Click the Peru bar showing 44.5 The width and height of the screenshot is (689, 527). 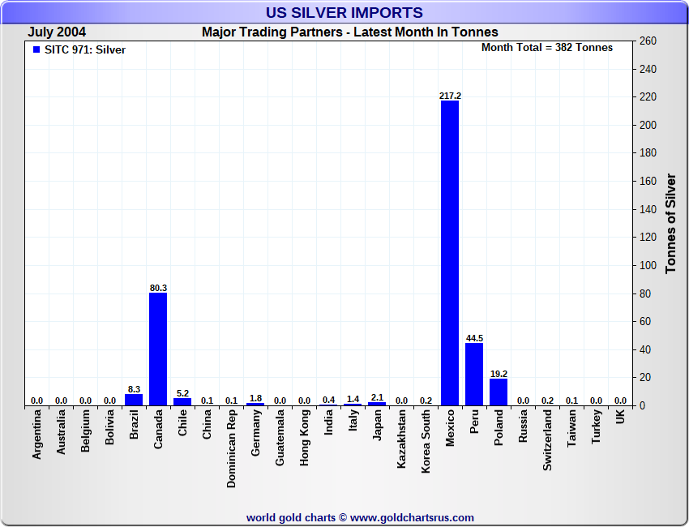(474, 374)
